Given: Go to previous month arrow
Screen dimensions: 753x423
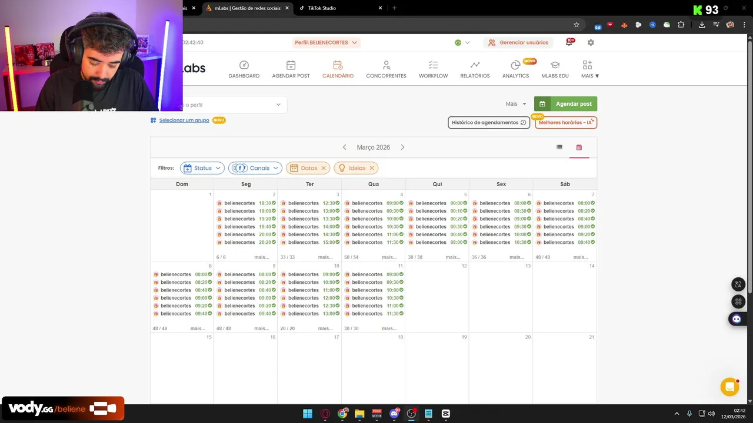Looking at the screenshot, I should tap(344, 147).
